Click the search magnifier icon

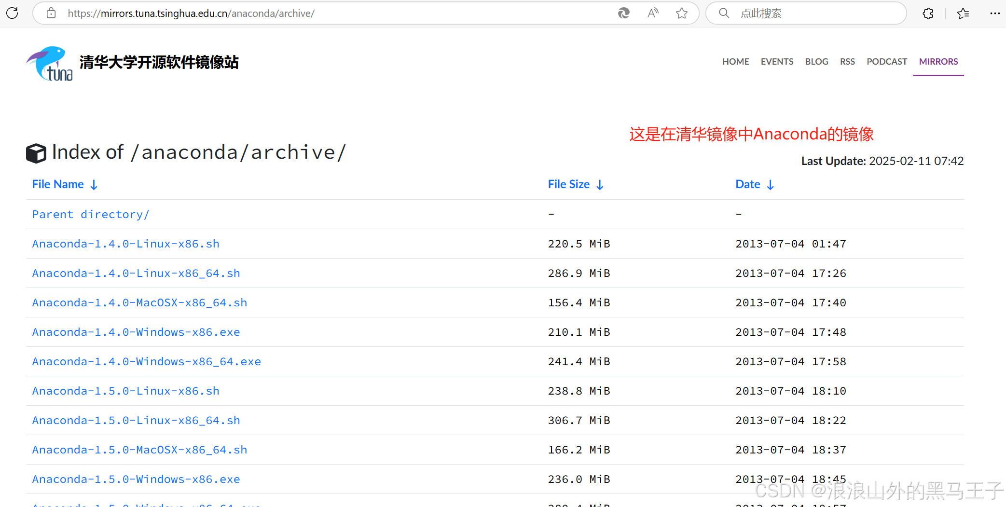[724, 13]
